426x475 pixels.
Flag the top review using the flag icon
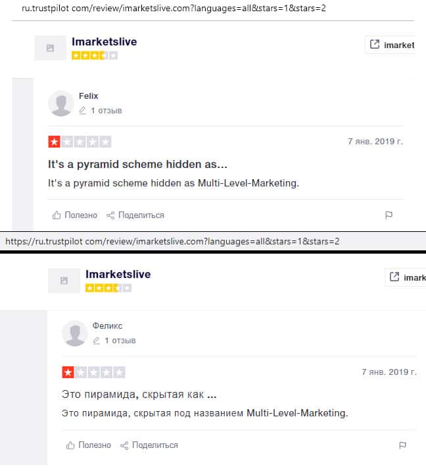tap(389, 215)
